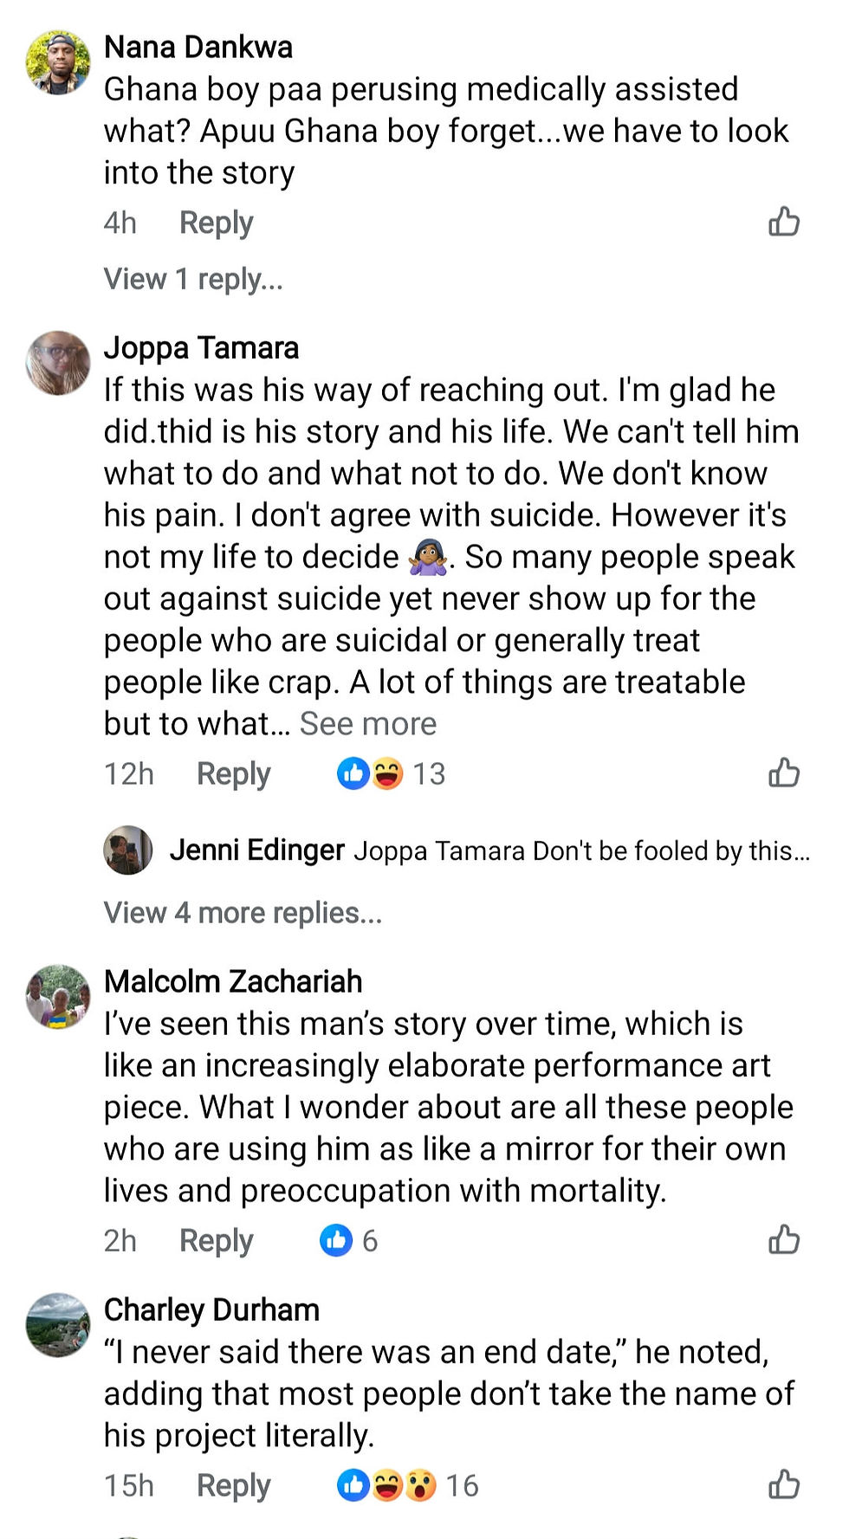849x1539 pixels.
Task: Reply to Joppa Tamara's comment
Action: pos(233,773)
